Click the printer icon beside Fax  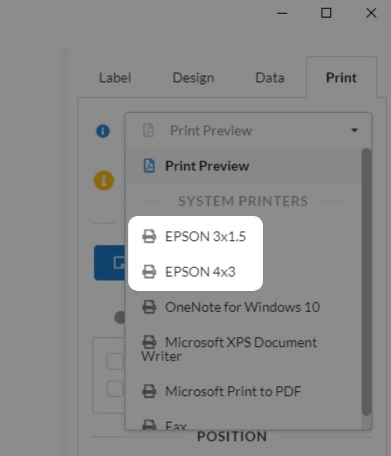(x=149, y=425)
